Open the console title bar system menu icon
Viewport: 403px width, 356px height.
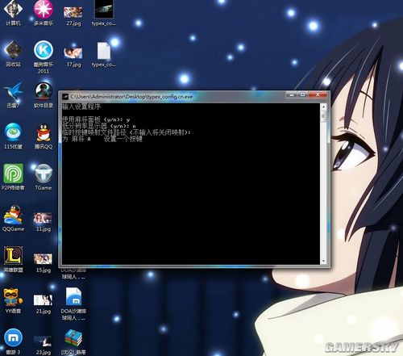(65, 97)
